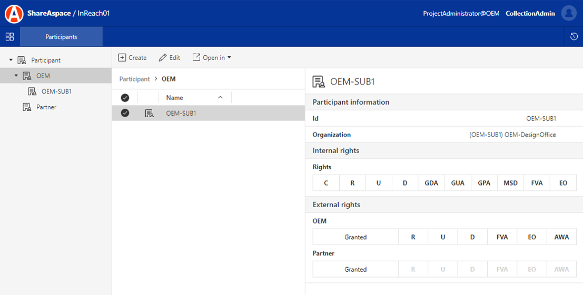
Task: Click Participant information section header
Action: click(x=444, y=102)
